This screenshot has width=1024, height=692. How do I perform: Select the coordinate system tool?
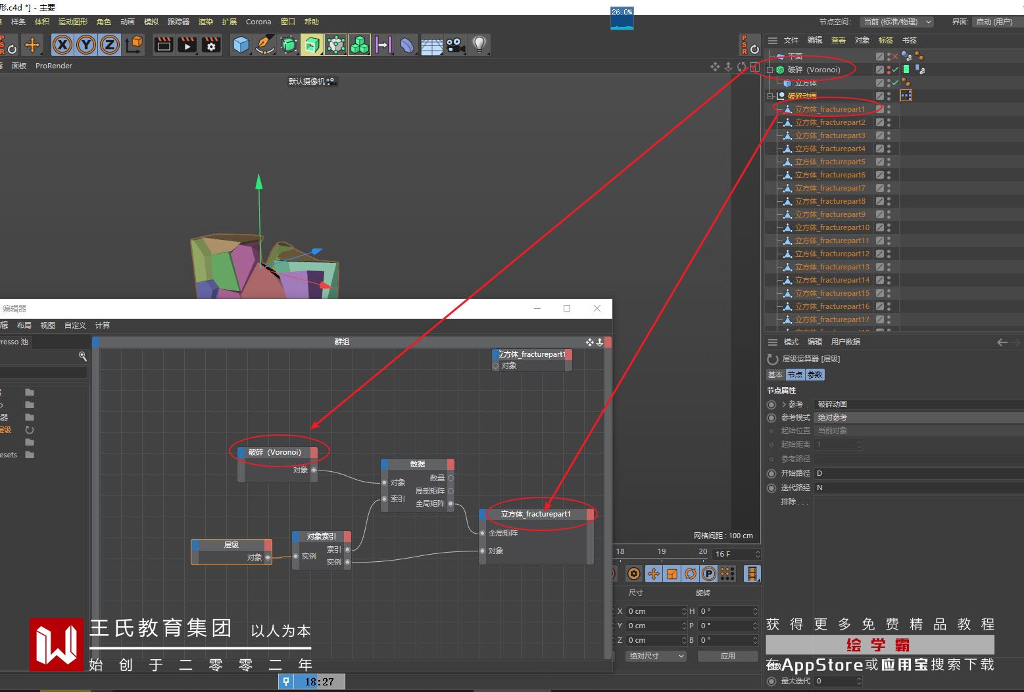coord(134,45)
